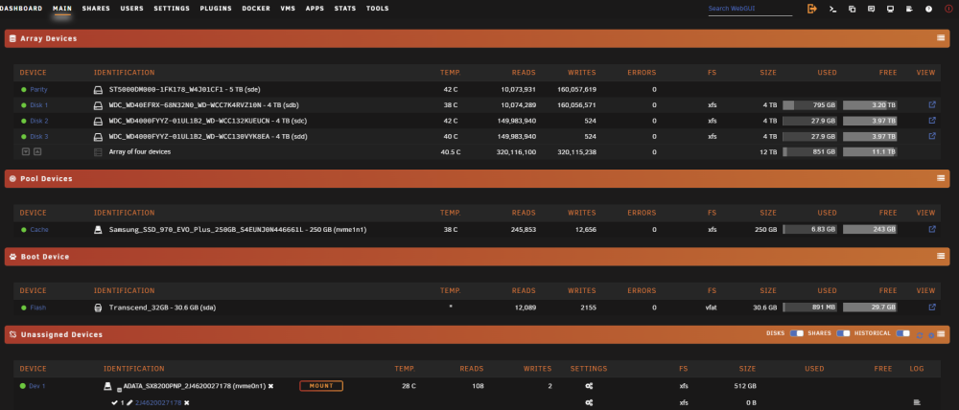The width and height of the screenshot is (959, 410).
Task: Open the Apps menu tab
Action: pos(315,9)
